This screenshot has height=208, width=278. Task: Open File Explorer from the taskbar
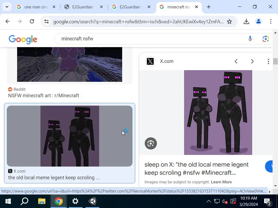42,201
